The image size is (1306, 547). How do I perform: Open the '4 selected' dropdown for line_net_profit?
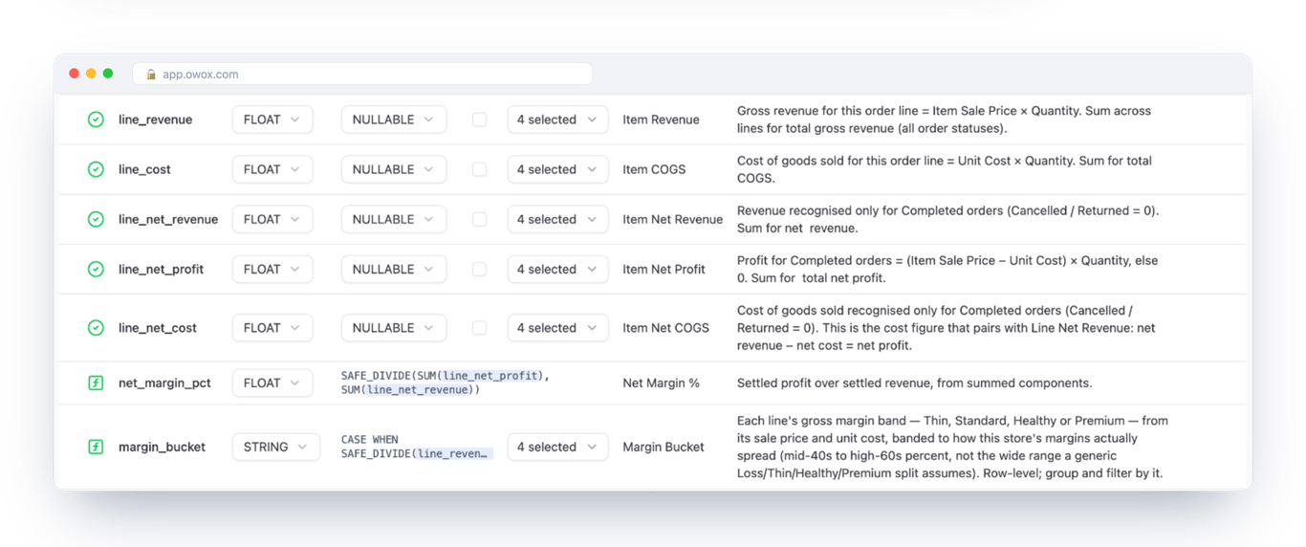click(557, 269)
